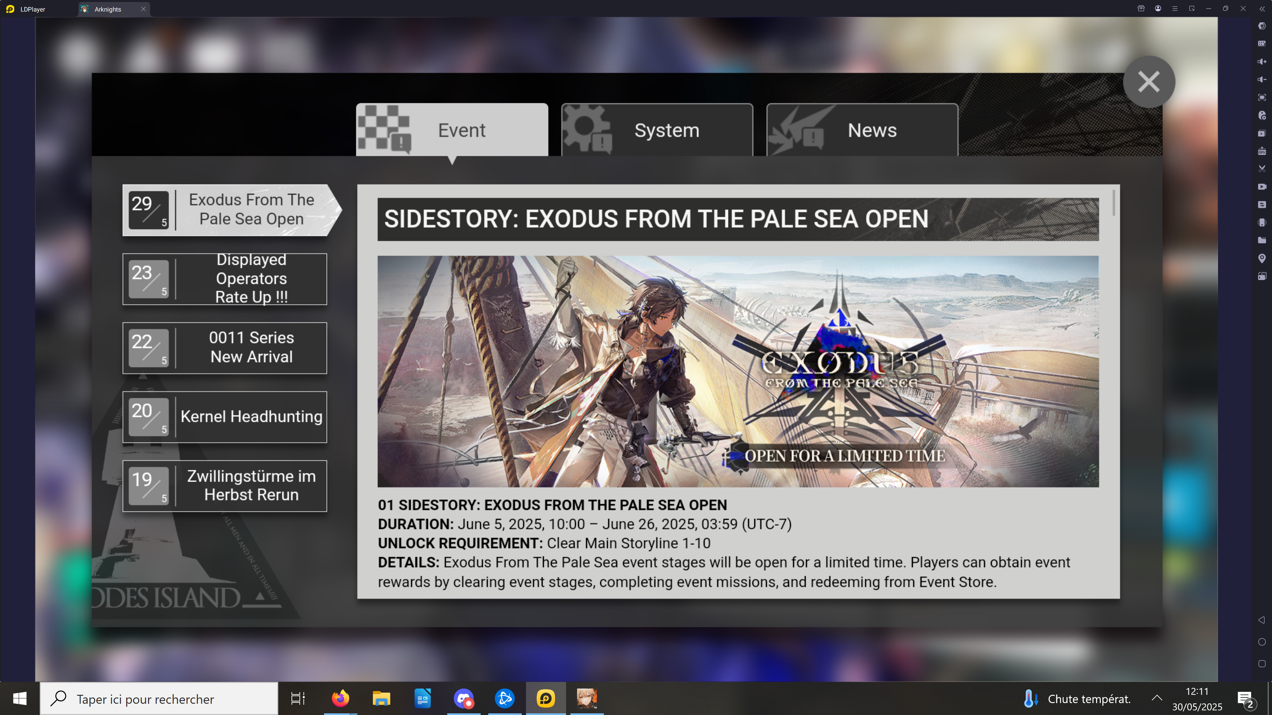Open LDPlayer hamburger menu
This screenshot has width=1272, height=715.
1175,8
